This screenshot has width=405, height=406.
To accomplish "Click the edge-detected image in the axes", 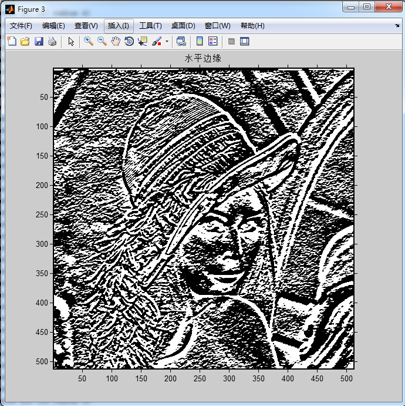I will tap(204, 219).
